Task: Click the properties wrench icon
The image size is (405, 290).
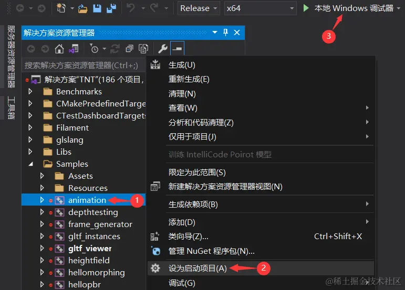Action: [163, 48]
